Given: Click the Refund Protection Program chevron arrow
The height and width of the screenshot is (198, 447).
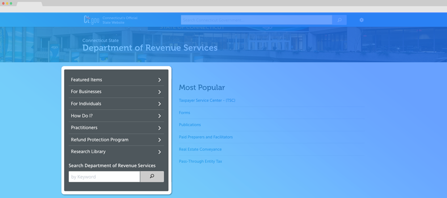Looking at the screenshot, I should click(160, 140).
